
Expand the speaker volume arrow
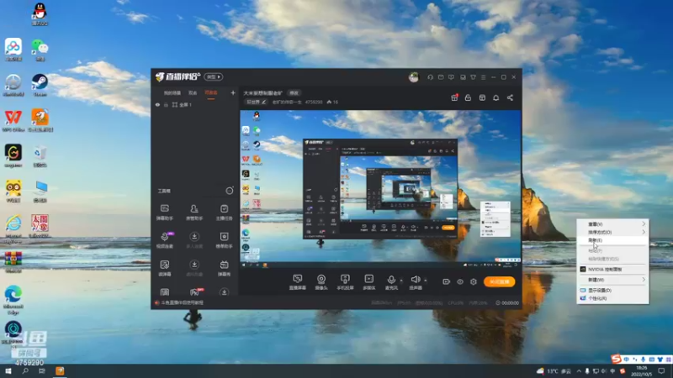click(426, 281)
